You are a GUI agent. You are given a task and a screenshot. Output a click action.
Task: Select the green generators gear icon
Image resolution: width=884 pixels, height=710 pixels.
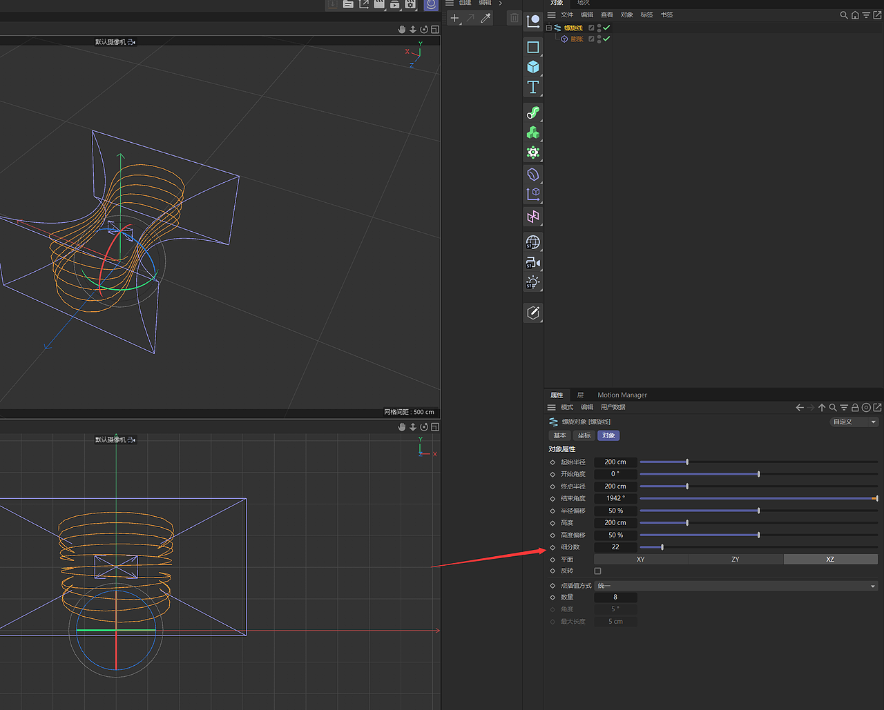click(x=533, y=152)
